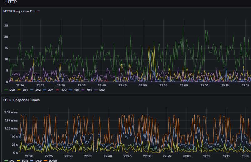Click the 22:50 x-axis label in Response Times
Image resolution: width=251 pixels, height=162 pixels.
tap(147, 156)
